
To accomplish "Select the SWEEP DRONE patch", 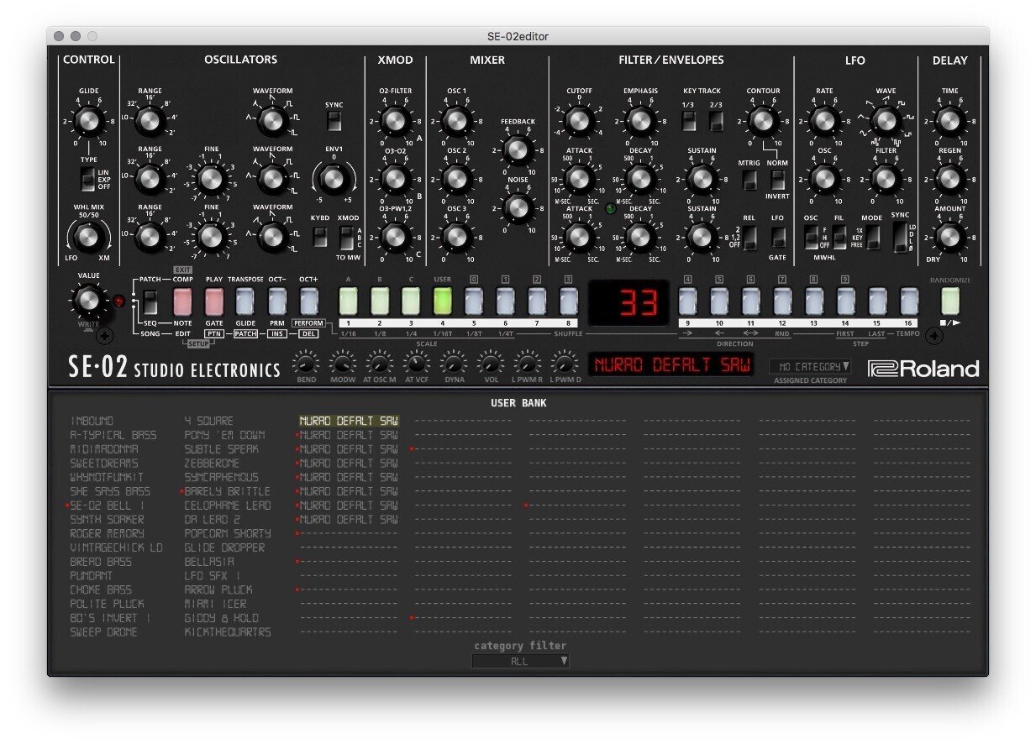I will pos(103,631).
